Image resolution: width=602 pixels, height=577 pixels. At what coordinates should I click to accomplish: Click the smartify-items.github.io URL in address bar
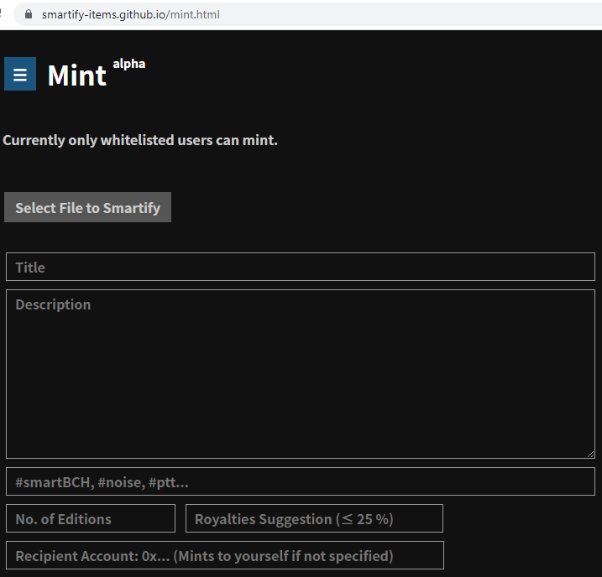pos(130,14)
